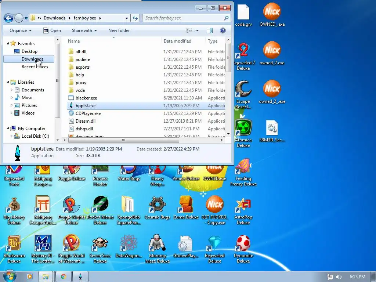The height and width of the screenshot is (282, 376).
Task: Select the Zuma Deluxe desktop icon
Action: 186,208
